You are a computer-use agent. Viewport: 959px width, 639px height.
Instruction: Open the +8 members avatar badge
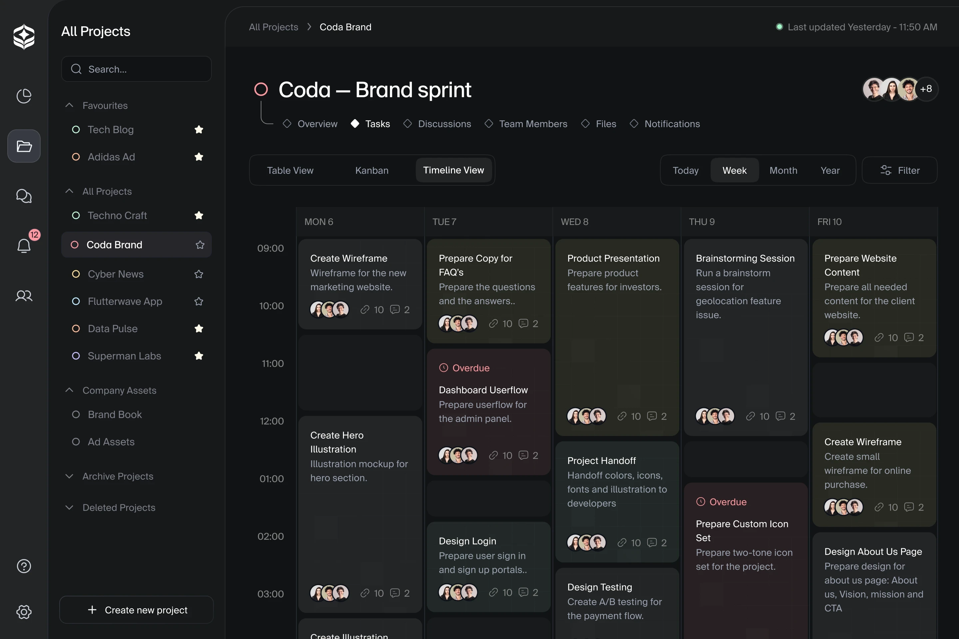pyautogui.click(x=926, y=89)
